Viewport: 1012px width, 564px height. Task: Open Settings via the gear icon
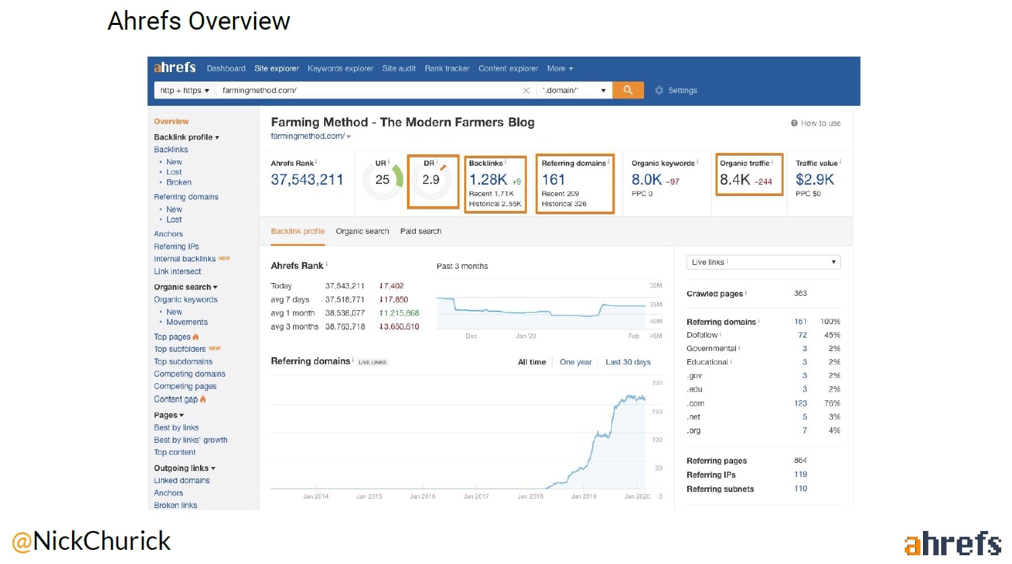point(659,90)
